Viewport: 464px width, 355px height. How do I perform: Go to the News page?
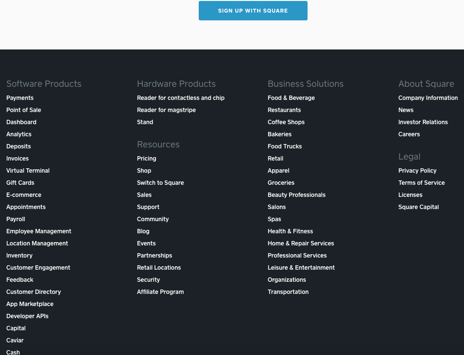point(406,110)
